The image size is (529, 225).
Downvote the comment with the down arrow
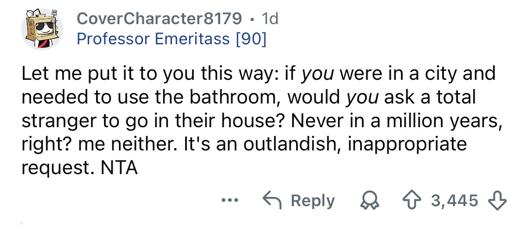(x=497, y=201)
